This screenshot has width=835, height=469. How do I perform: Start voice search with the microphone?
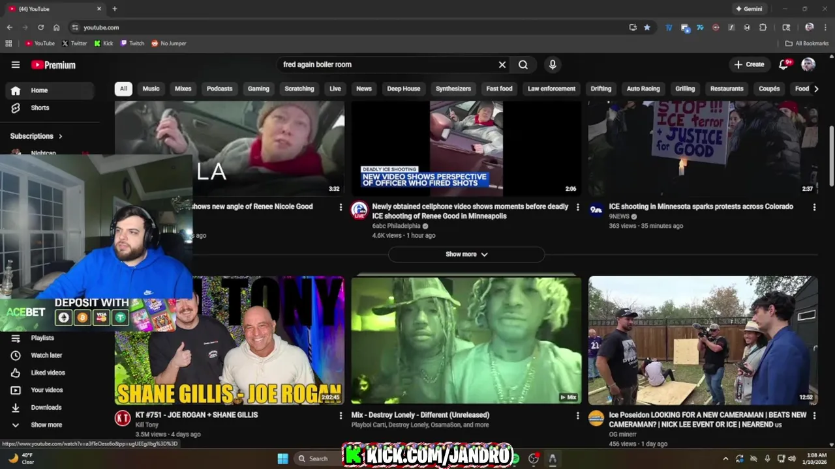pos(553,64)
